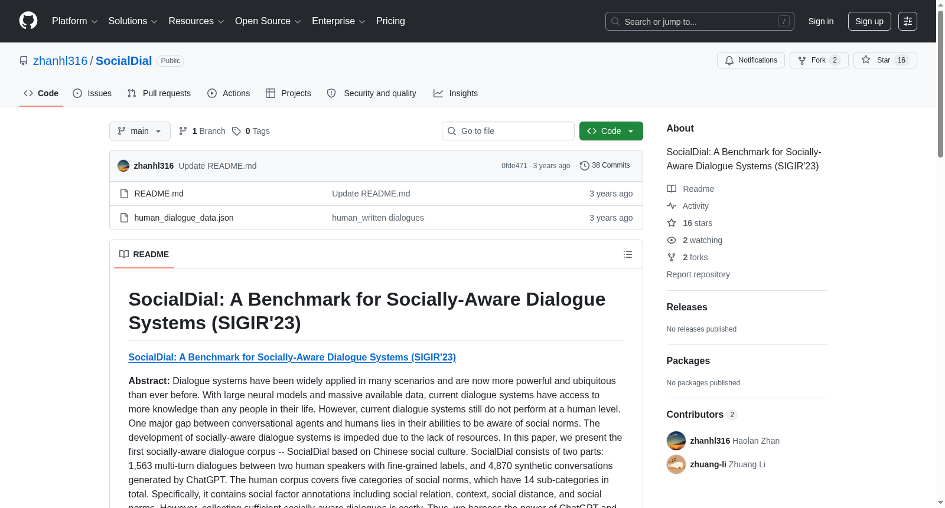Click the Fork count 2 badge

tap(835, 60)
